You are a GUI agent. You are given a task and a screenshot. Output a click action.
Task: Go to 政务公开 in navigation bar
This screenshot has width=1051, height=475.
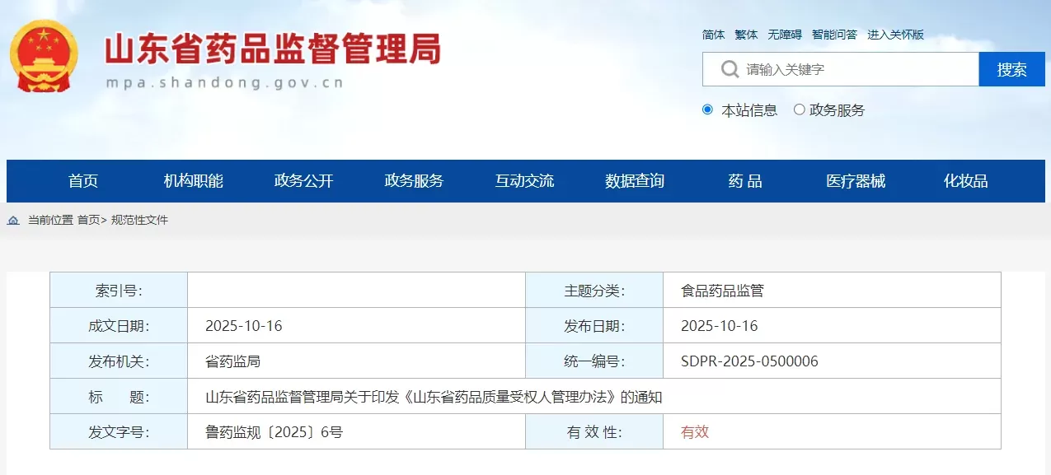(303, 181)
